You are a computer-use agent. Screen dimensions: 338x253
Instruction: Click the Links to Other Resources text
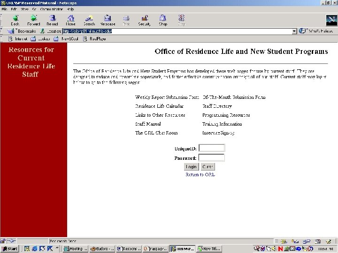point(160,115)
